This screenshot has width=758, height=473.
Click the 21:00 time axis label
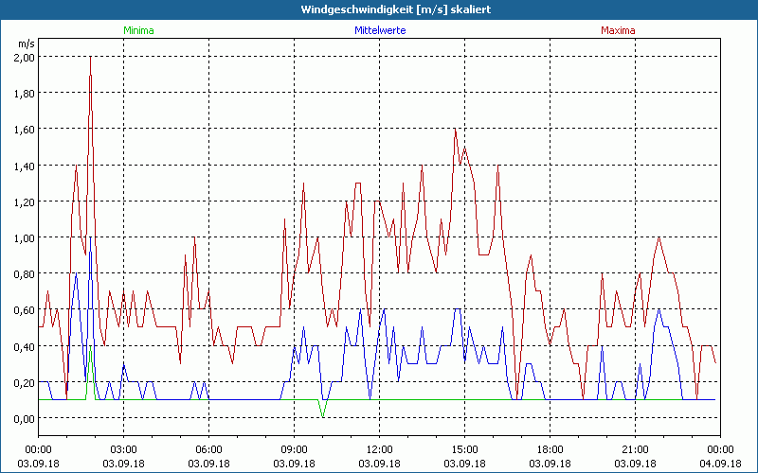pos(635,449)
